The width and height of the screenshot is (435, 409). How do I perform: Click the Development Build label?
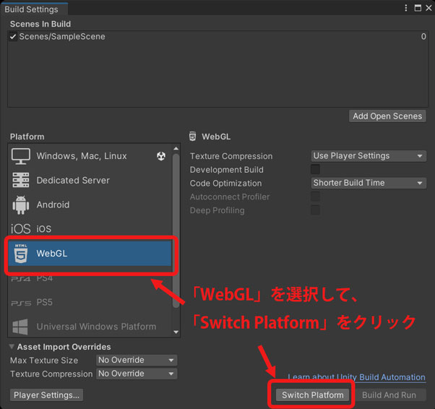pyautogui.click(x=227, y=170)
